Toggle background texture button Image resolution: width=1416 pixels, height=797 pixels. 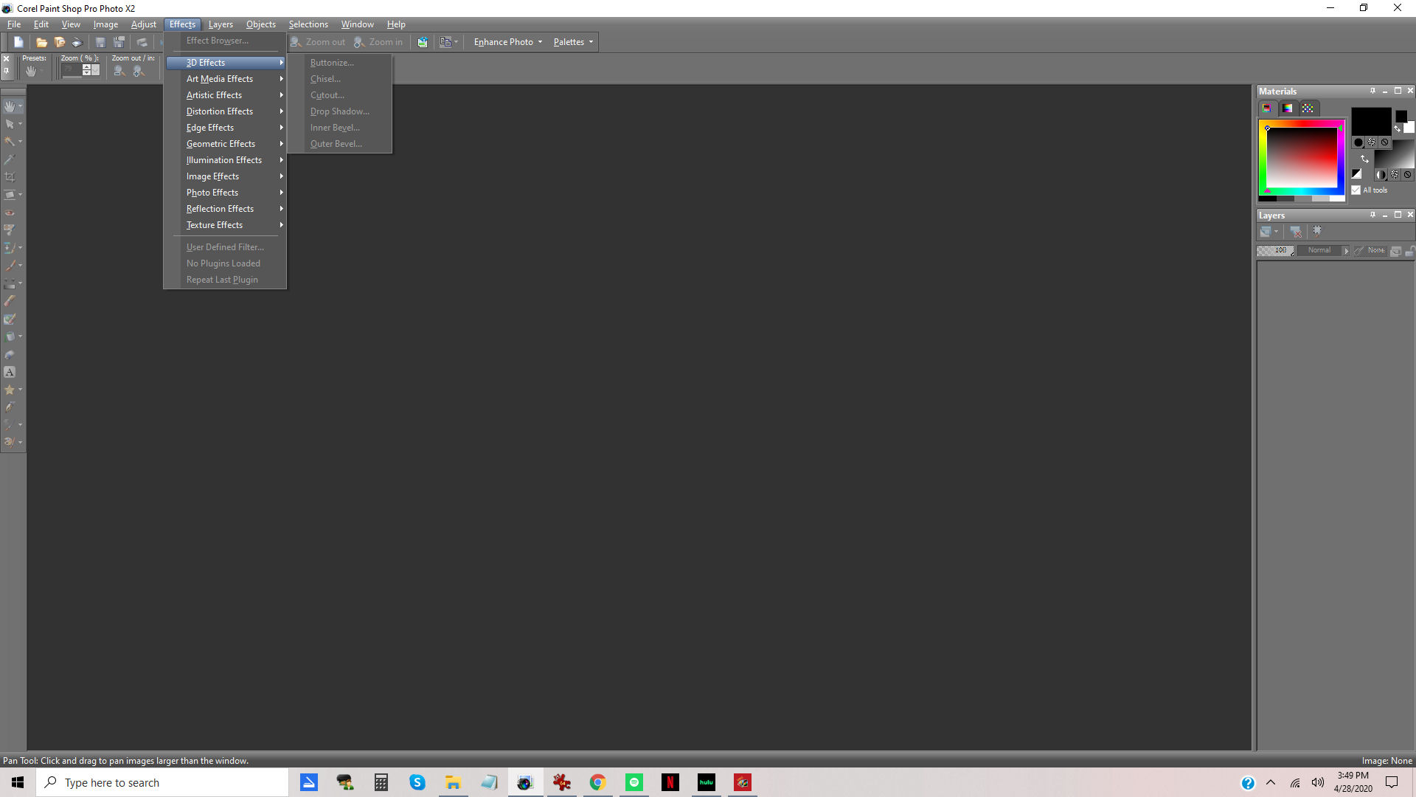coord(1395,175)
